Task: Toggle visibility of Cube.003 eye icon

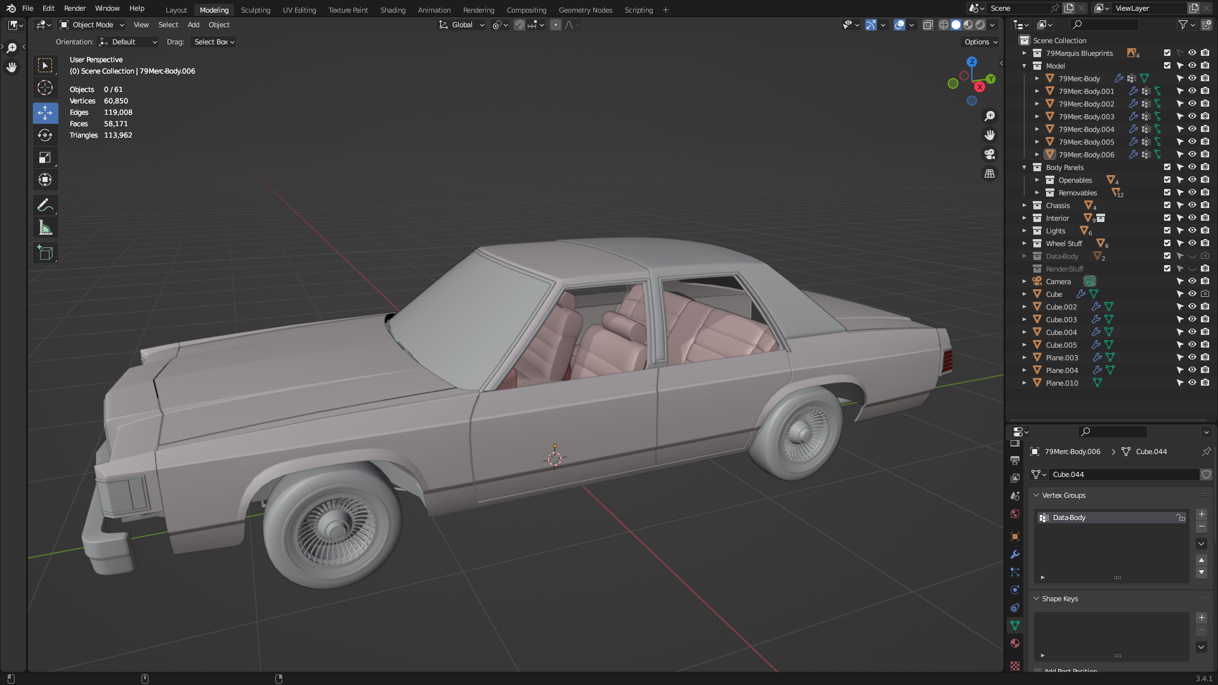Action: [x=1192, y=320]
